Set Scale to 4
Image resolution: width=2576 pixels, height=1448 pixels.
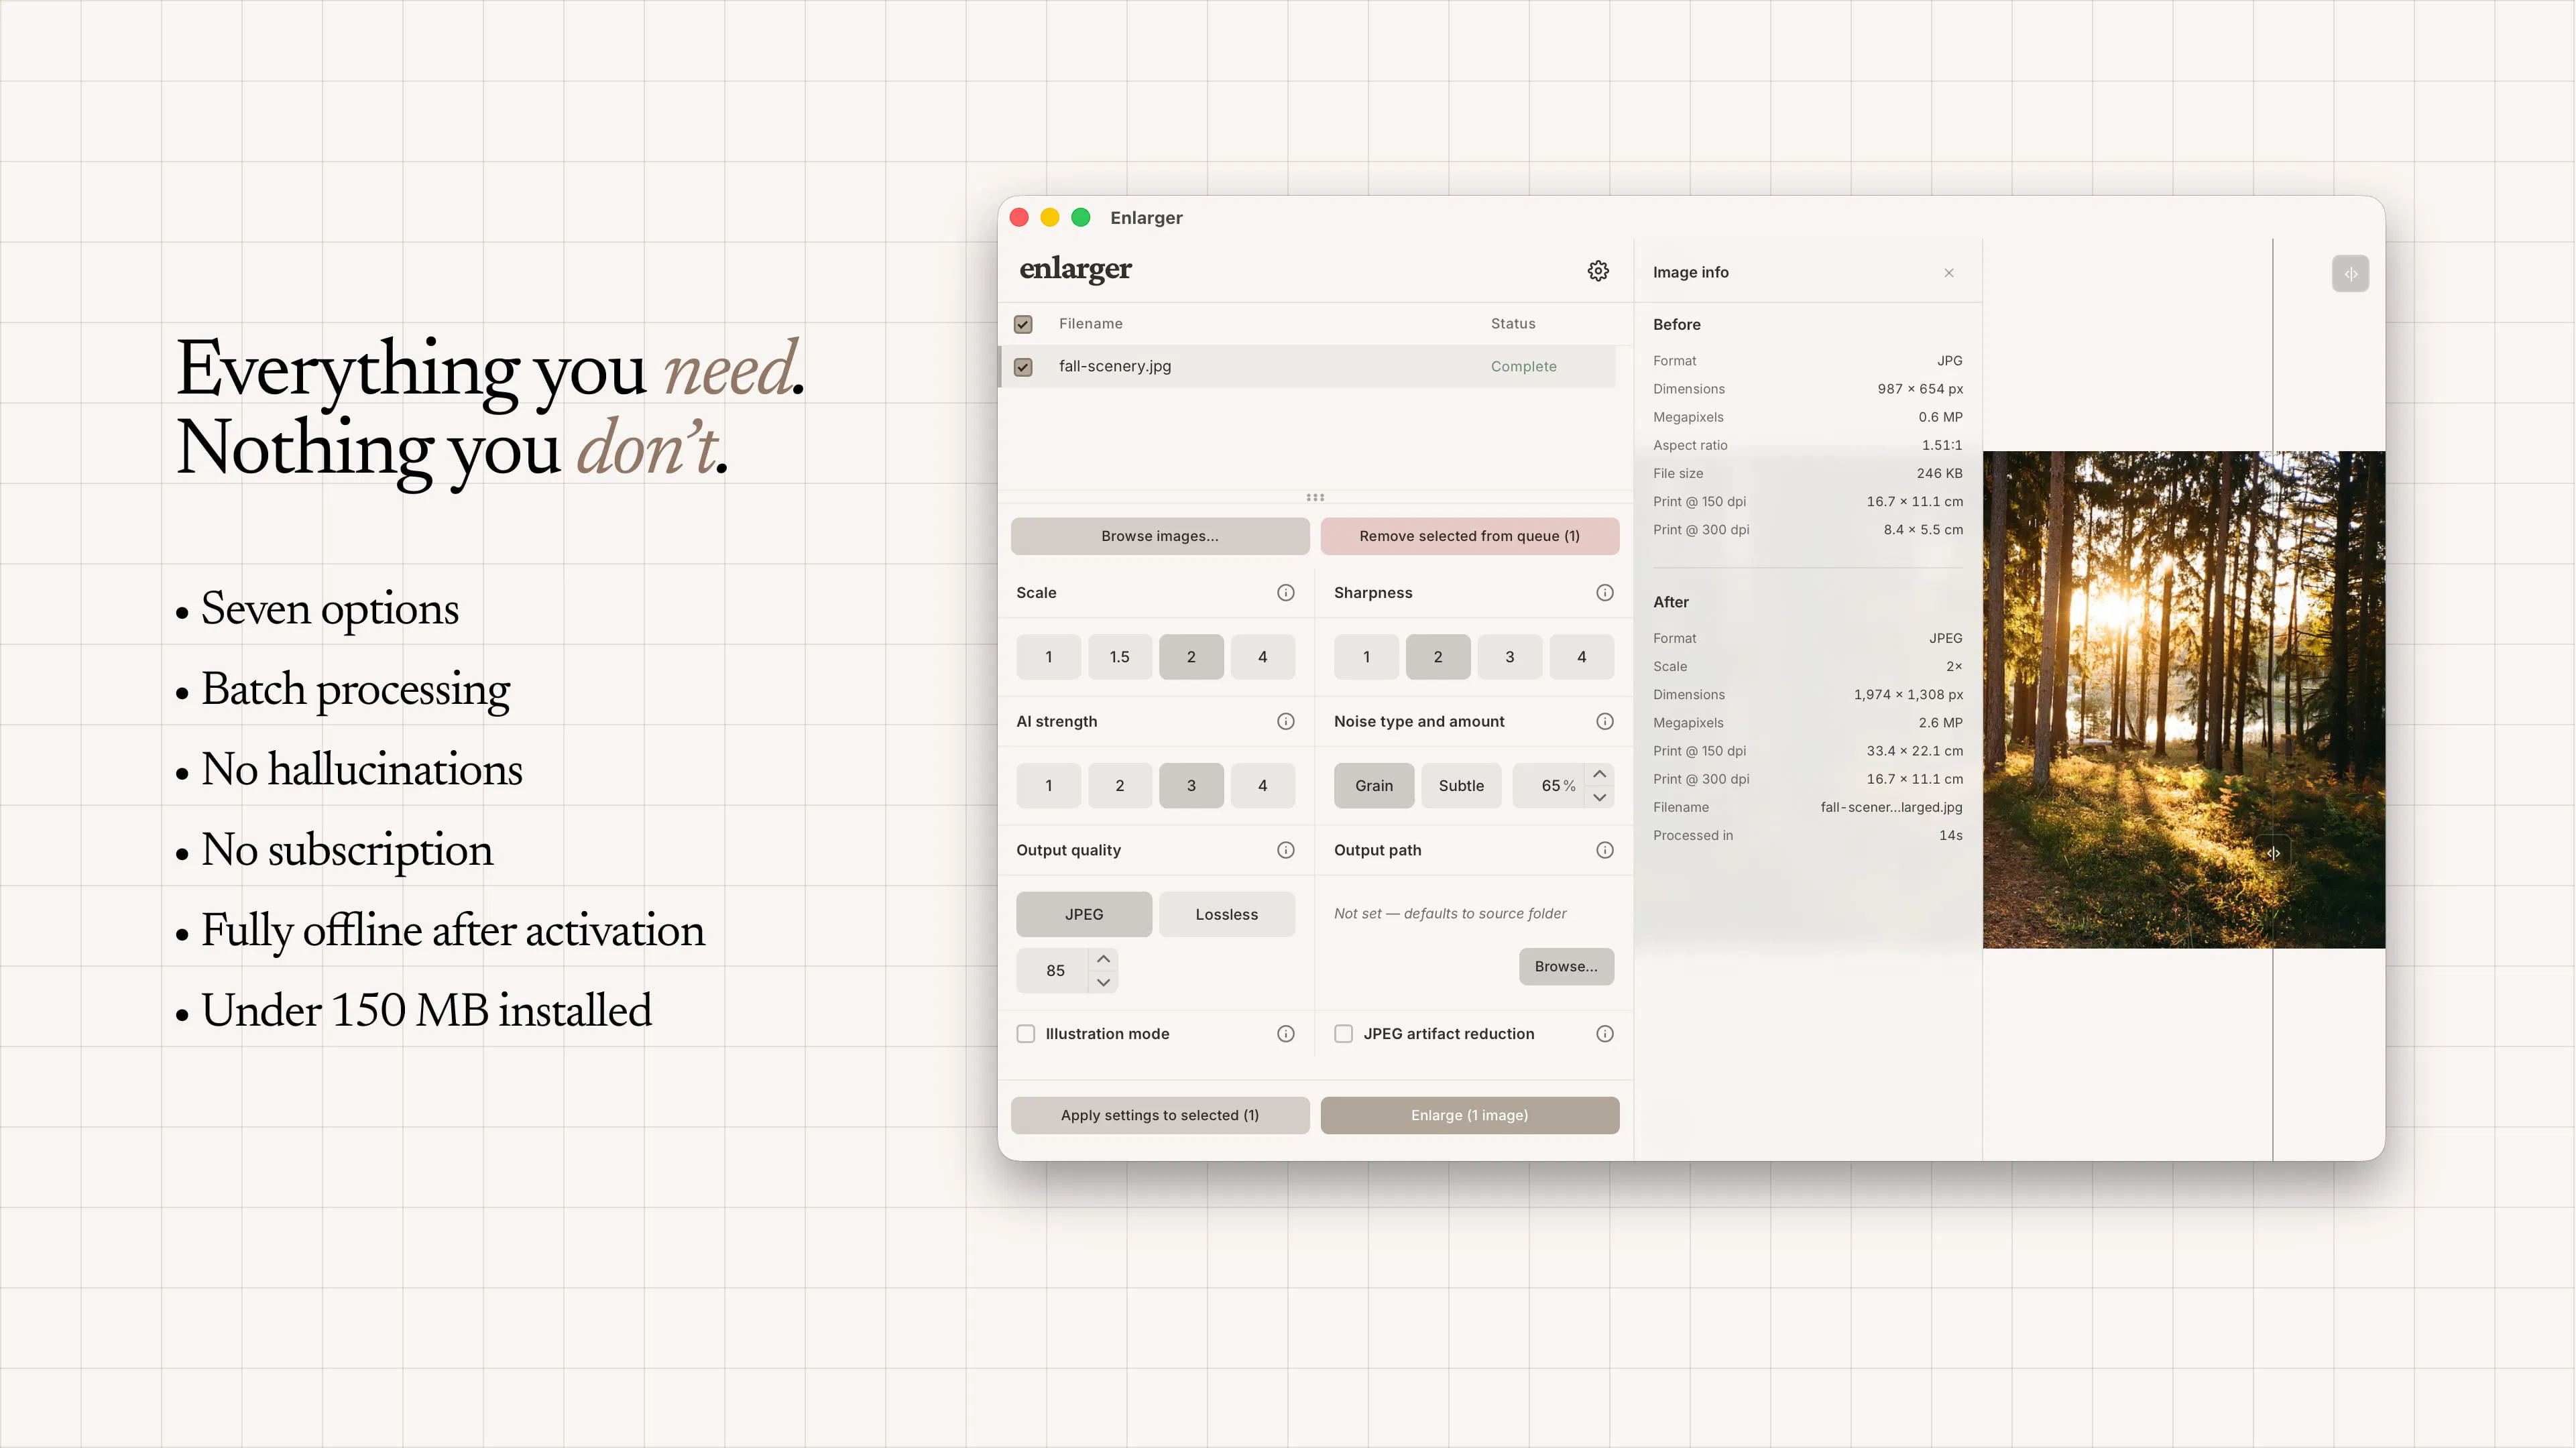coord(1262,657)
